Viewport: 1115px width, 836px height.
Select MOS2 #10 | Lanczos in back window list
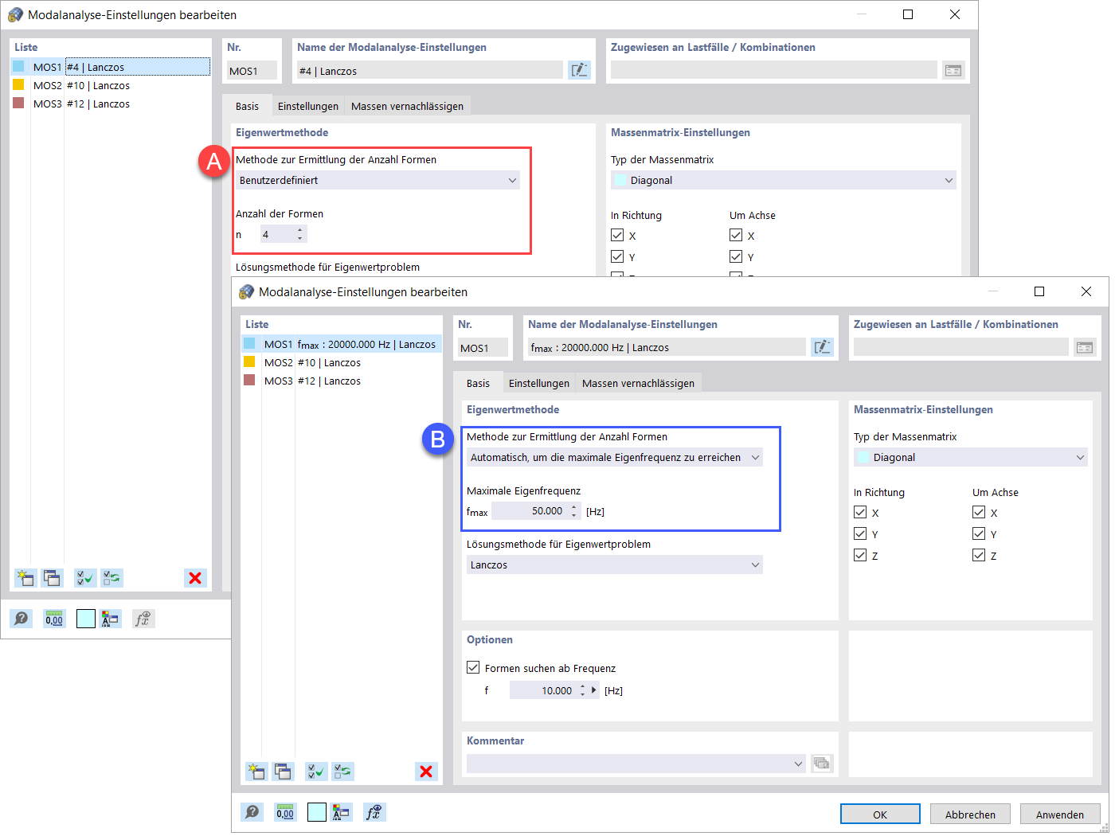[x=111, y=85]
